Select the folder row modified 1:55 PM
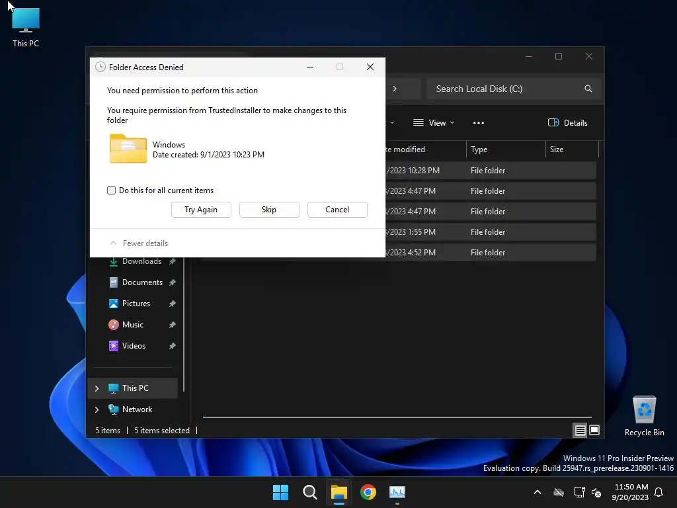Viewport: 677px width, 508px height. coord(490,232)
